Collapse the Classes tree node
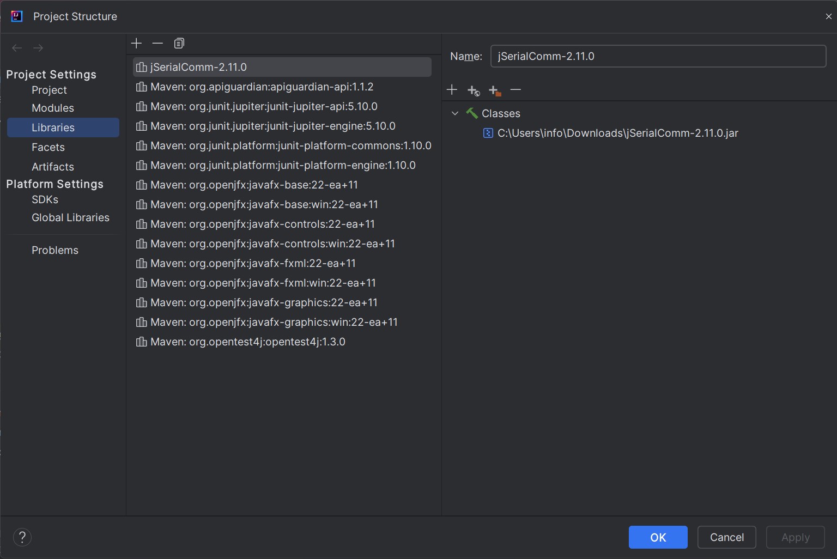837x559 pixels. tap(455, 113)
